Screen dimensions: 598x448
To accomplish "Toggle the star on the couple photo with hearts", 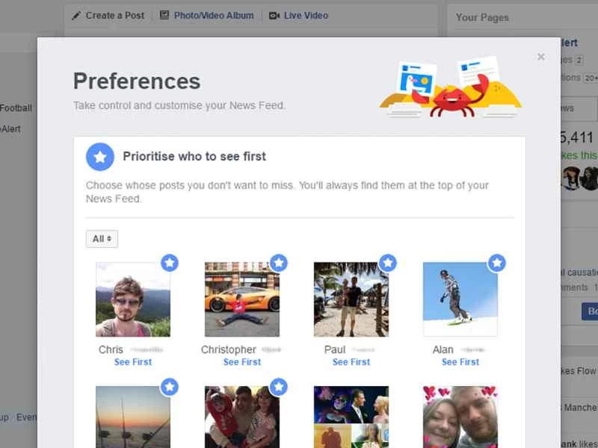I will 497,387.
